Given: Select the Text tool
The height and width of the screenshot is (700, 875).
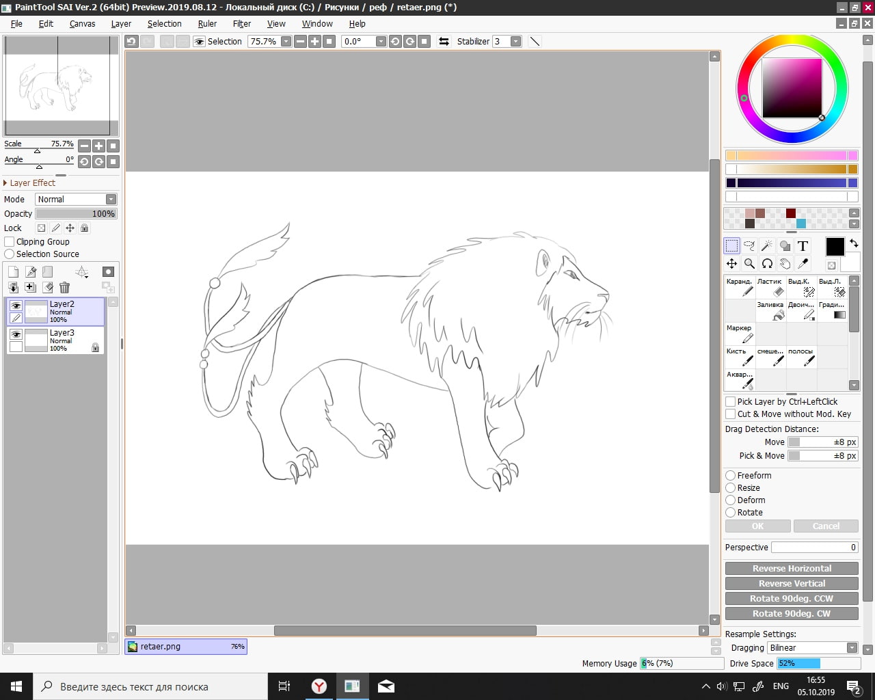Looking at the screenshot, I should pos(803,246).
